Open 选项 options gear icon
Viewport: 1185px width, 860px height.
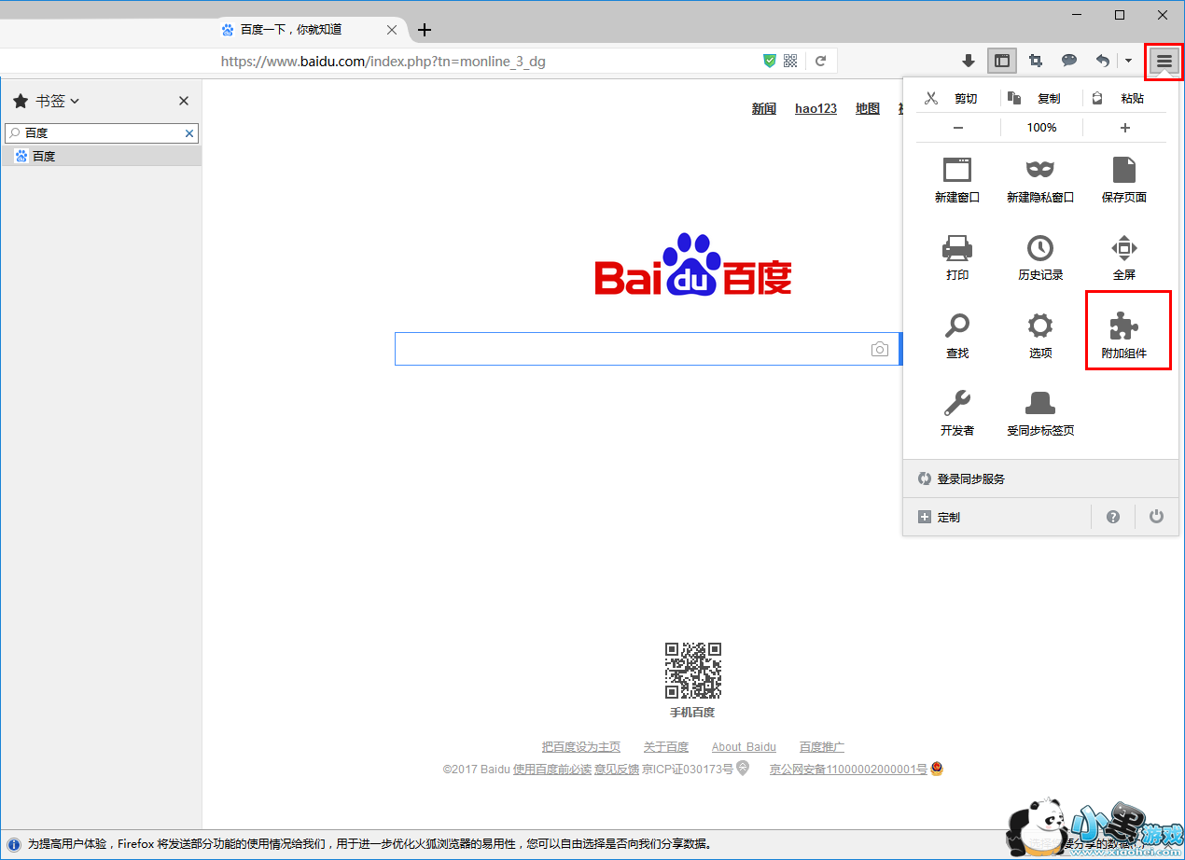click(1040, 336)
